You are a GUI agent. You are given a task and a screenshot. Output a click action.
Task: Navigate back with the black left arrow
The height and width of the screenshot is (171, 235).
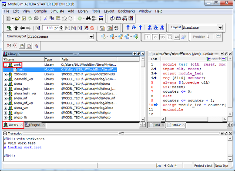tap(22, 28)
